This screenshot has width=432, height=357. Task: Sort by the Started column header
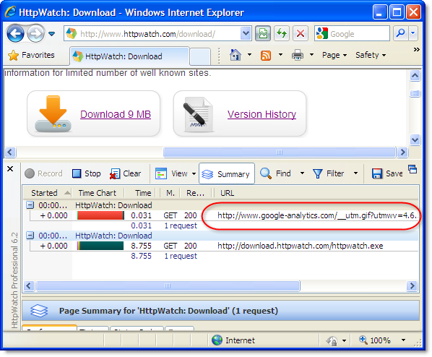click(x=48, y=193)
